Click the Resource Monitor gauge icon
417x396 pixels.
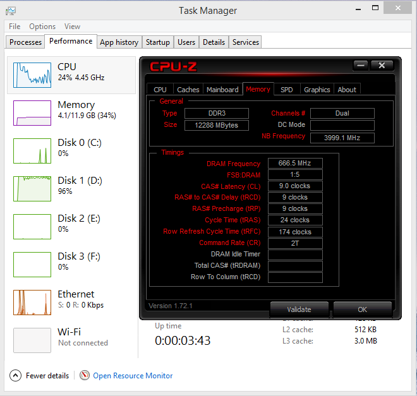point(85,375)
